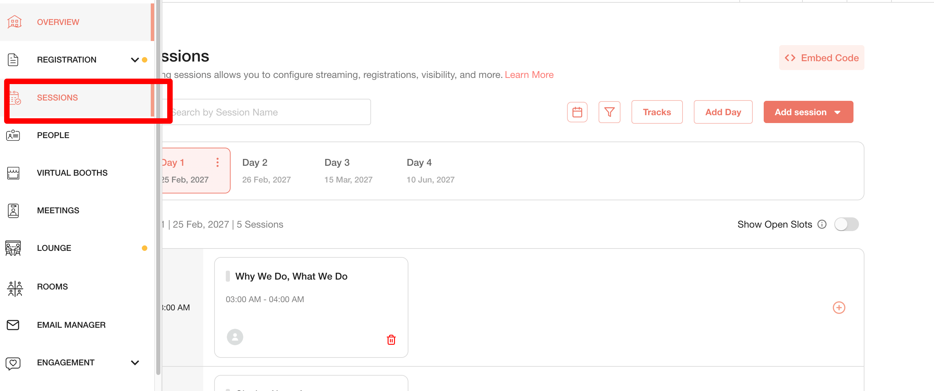Viewport: 934px width, 391px height.
Task: Click Registration yellow notification dot
Action: 145,60
